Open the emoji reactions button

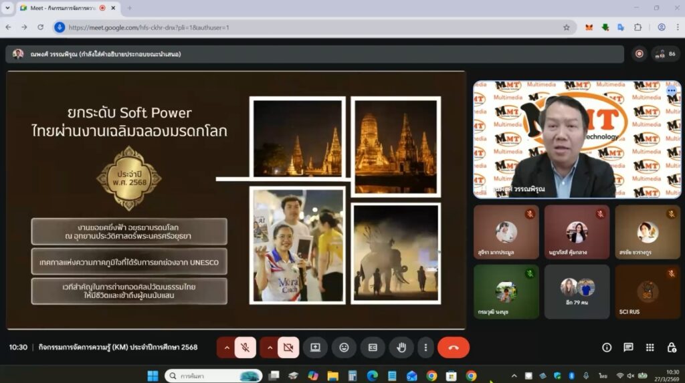pos(344,348)
